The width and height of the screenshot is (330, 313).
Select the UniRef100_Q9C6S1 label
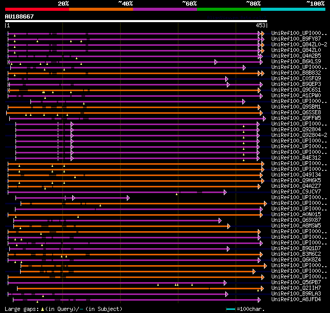point(296,90)
